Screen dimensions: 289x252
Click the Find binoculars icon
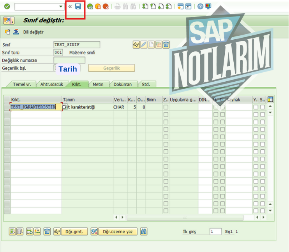click(125, 7)
